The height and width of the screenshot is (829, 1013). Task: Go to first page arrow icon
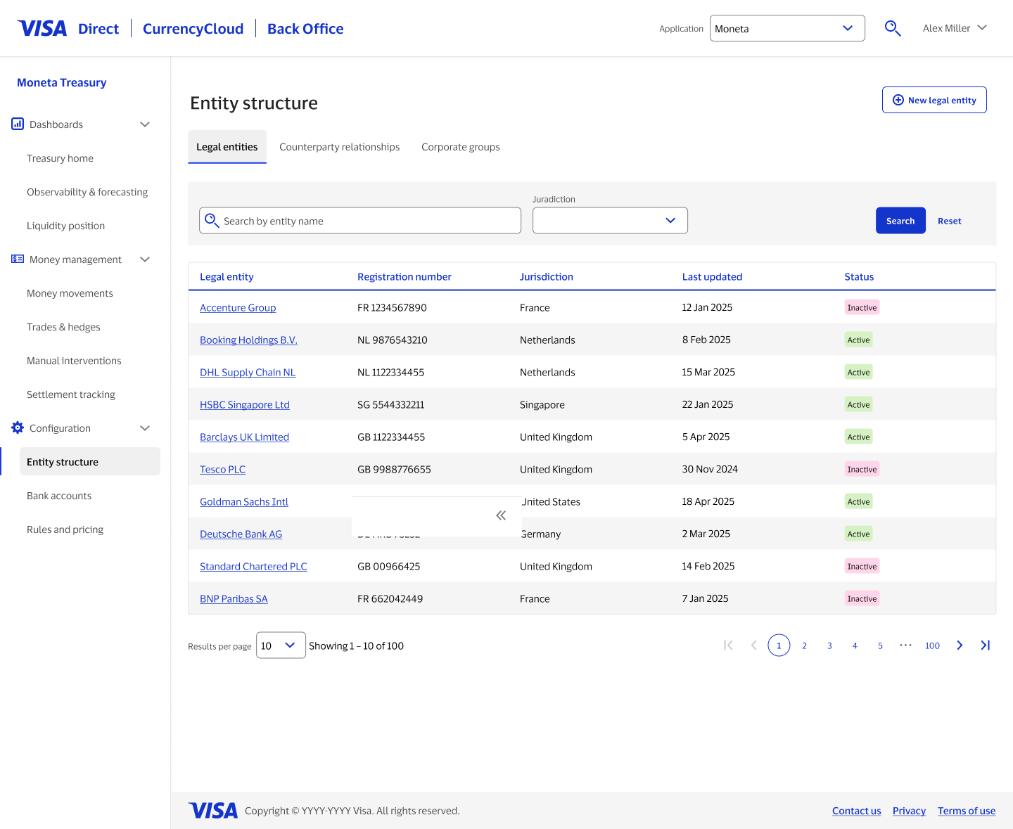tap(728, 645)
